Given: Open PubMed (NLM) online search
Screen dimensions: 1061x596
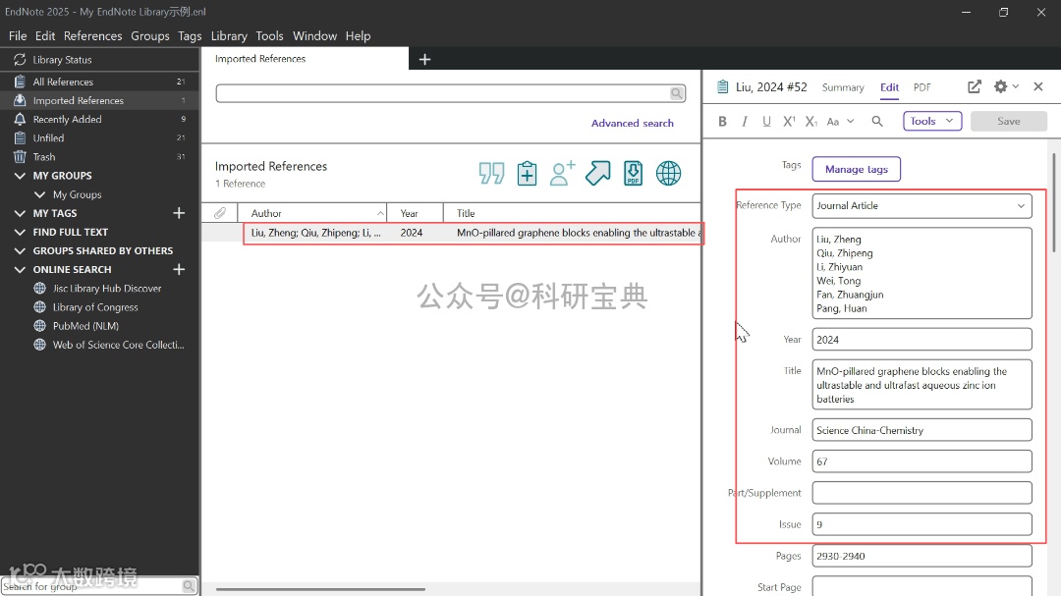Looking at the screenshot, I should click(85, 326).
